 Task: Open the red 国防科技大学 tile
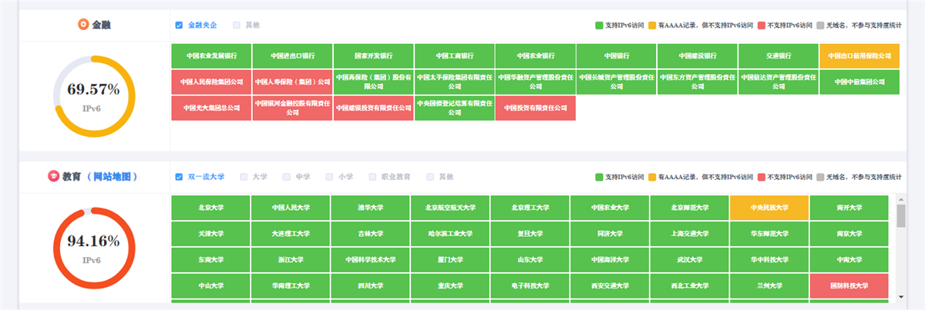[x=849, y=285]
